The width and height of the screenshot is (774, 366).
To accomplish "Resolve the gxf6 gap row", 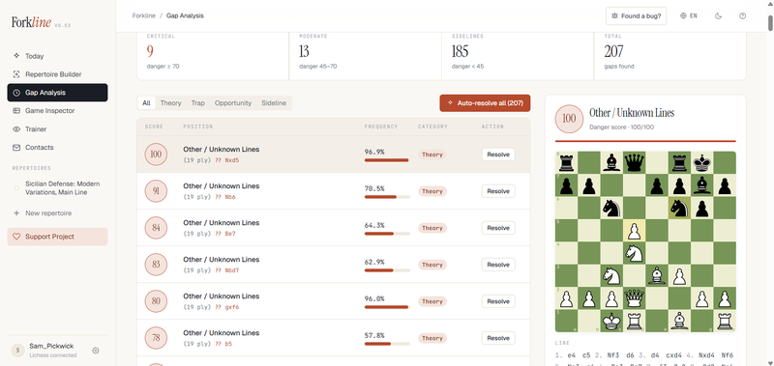I will pos(498,301).
